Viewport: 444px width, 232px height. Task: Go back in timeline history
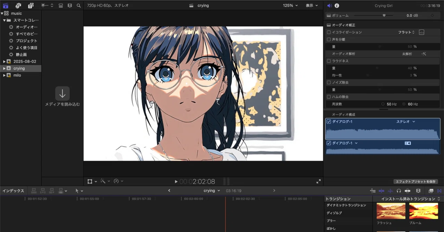(x=169, y=190)
